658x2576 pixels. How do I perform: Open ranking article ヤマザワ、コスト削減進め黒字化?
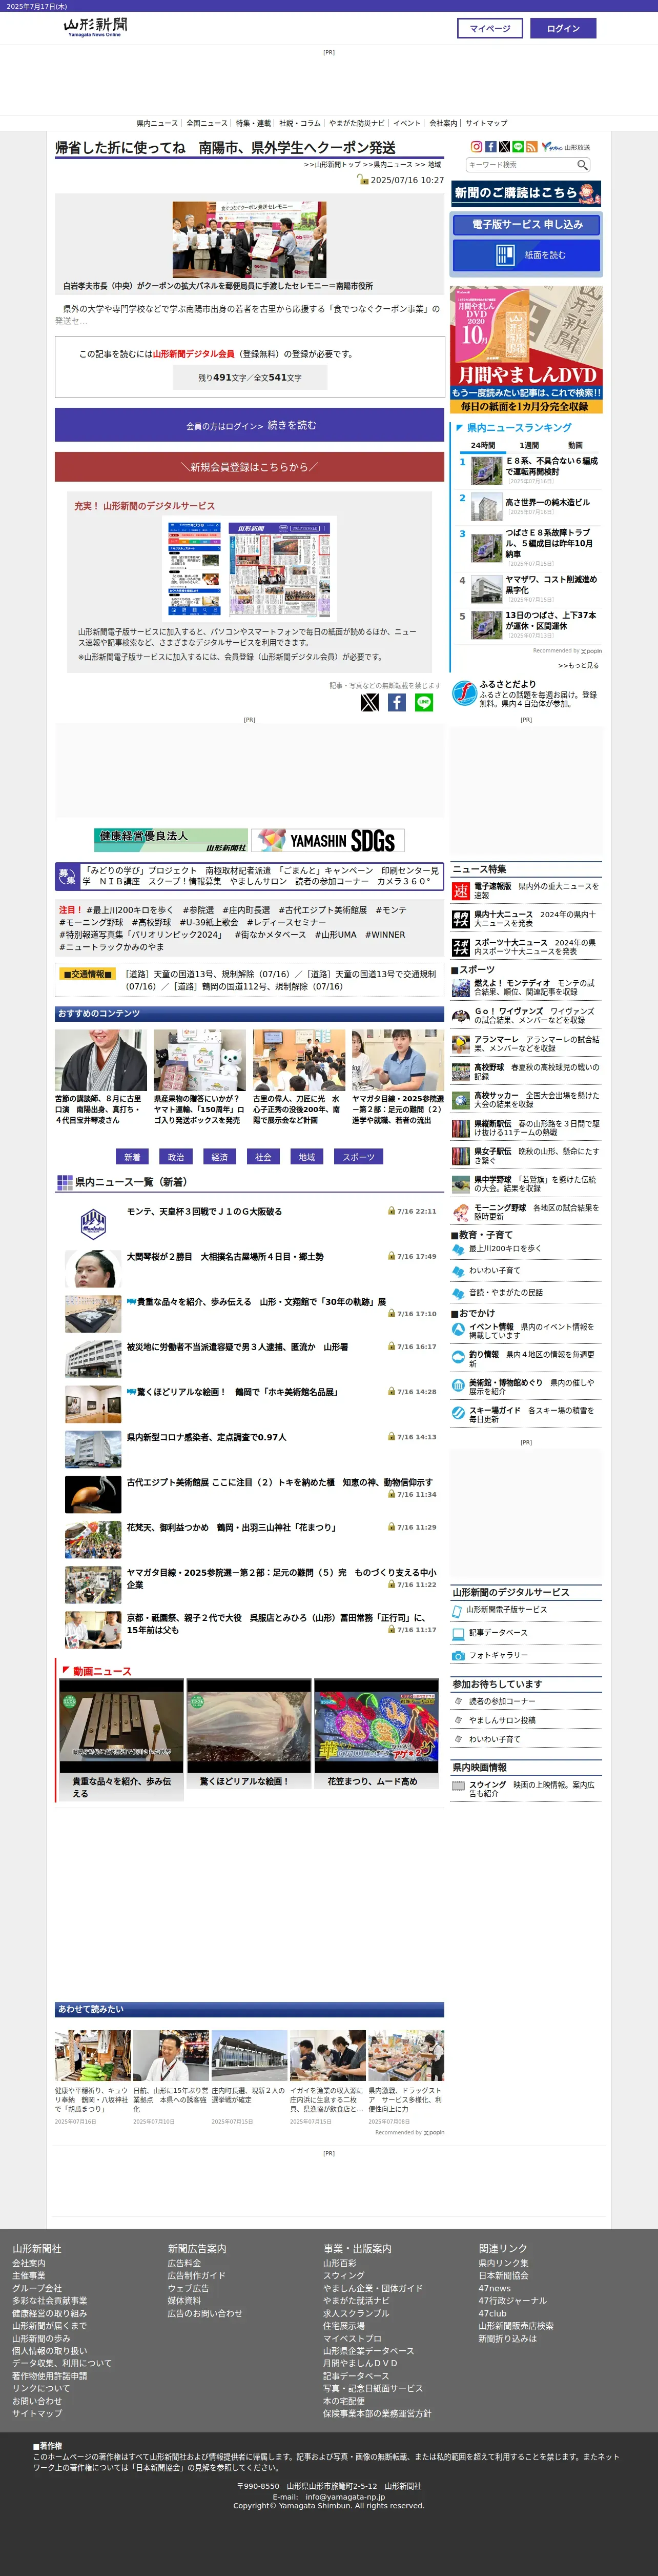551,585
